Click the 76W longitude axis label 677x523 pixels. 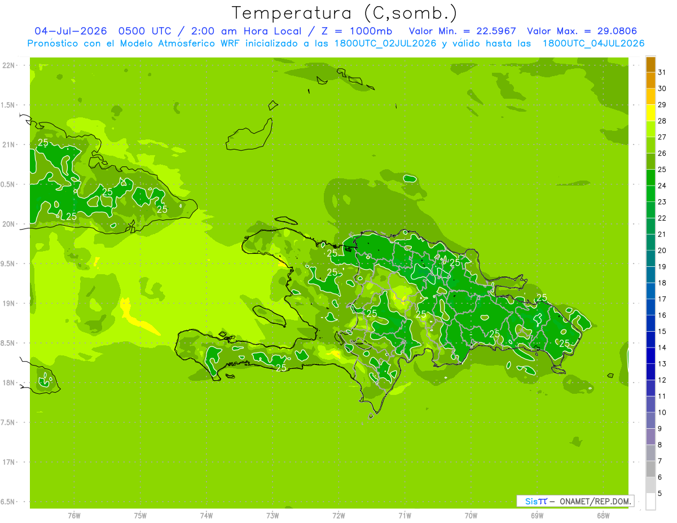point(74,516)
